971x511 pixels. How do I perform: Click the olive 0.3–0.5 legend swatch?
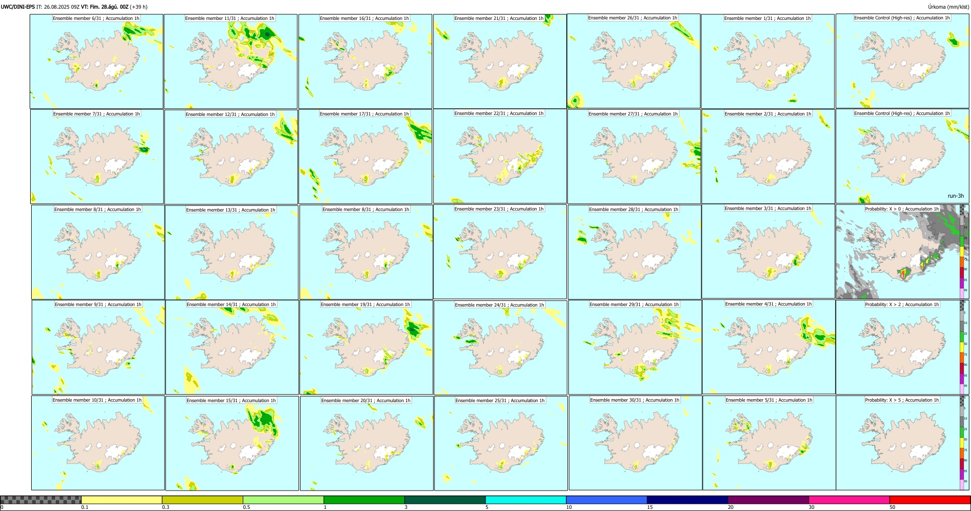202,500
